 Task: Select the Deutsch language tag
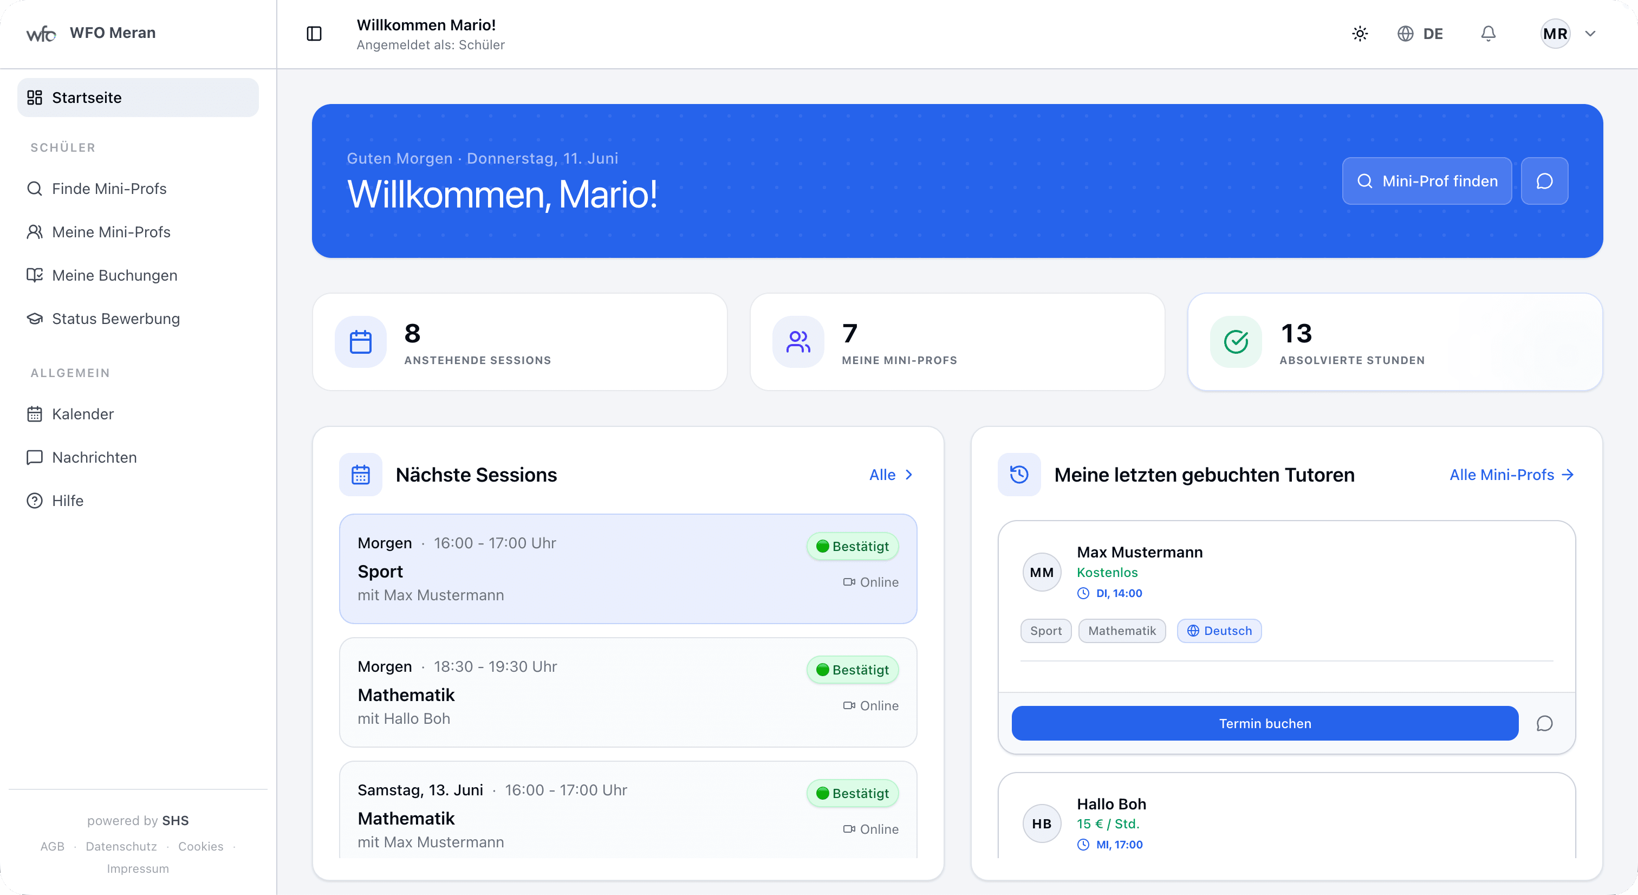pyautogui.click(x=1219, y=631)
